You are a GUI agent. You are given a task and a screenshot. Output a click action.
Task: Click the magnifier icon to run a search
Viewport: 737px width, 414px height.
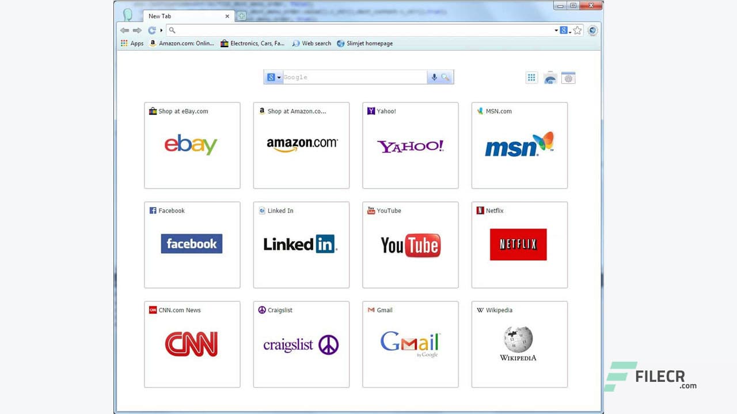click(446, 76)
